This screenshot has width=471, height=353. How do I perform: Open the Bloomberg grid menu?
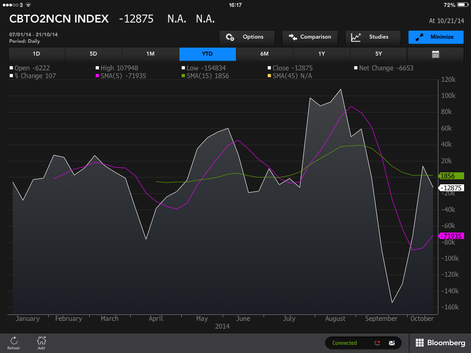point(440,343)
